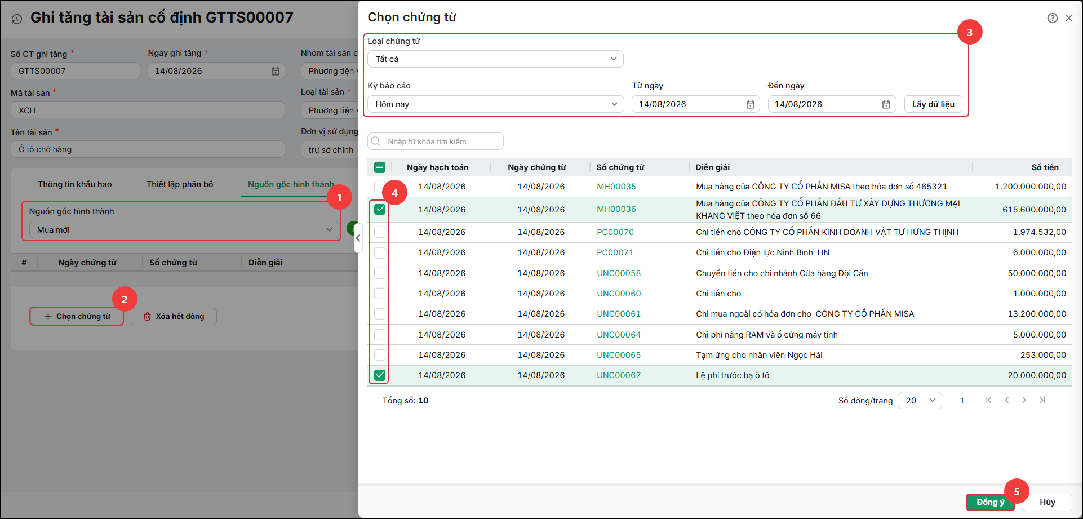Tick the checkbox for voucher UNC00060
The width and height of the screenshot is (1083, 519).
click(x=380, y=294)
